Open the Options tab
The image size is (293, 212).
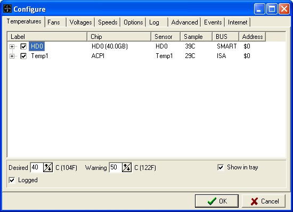point(133,22)
